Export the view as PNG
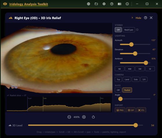Image resolution: width=162 pixels, height=138 pixels. (120, 110)
